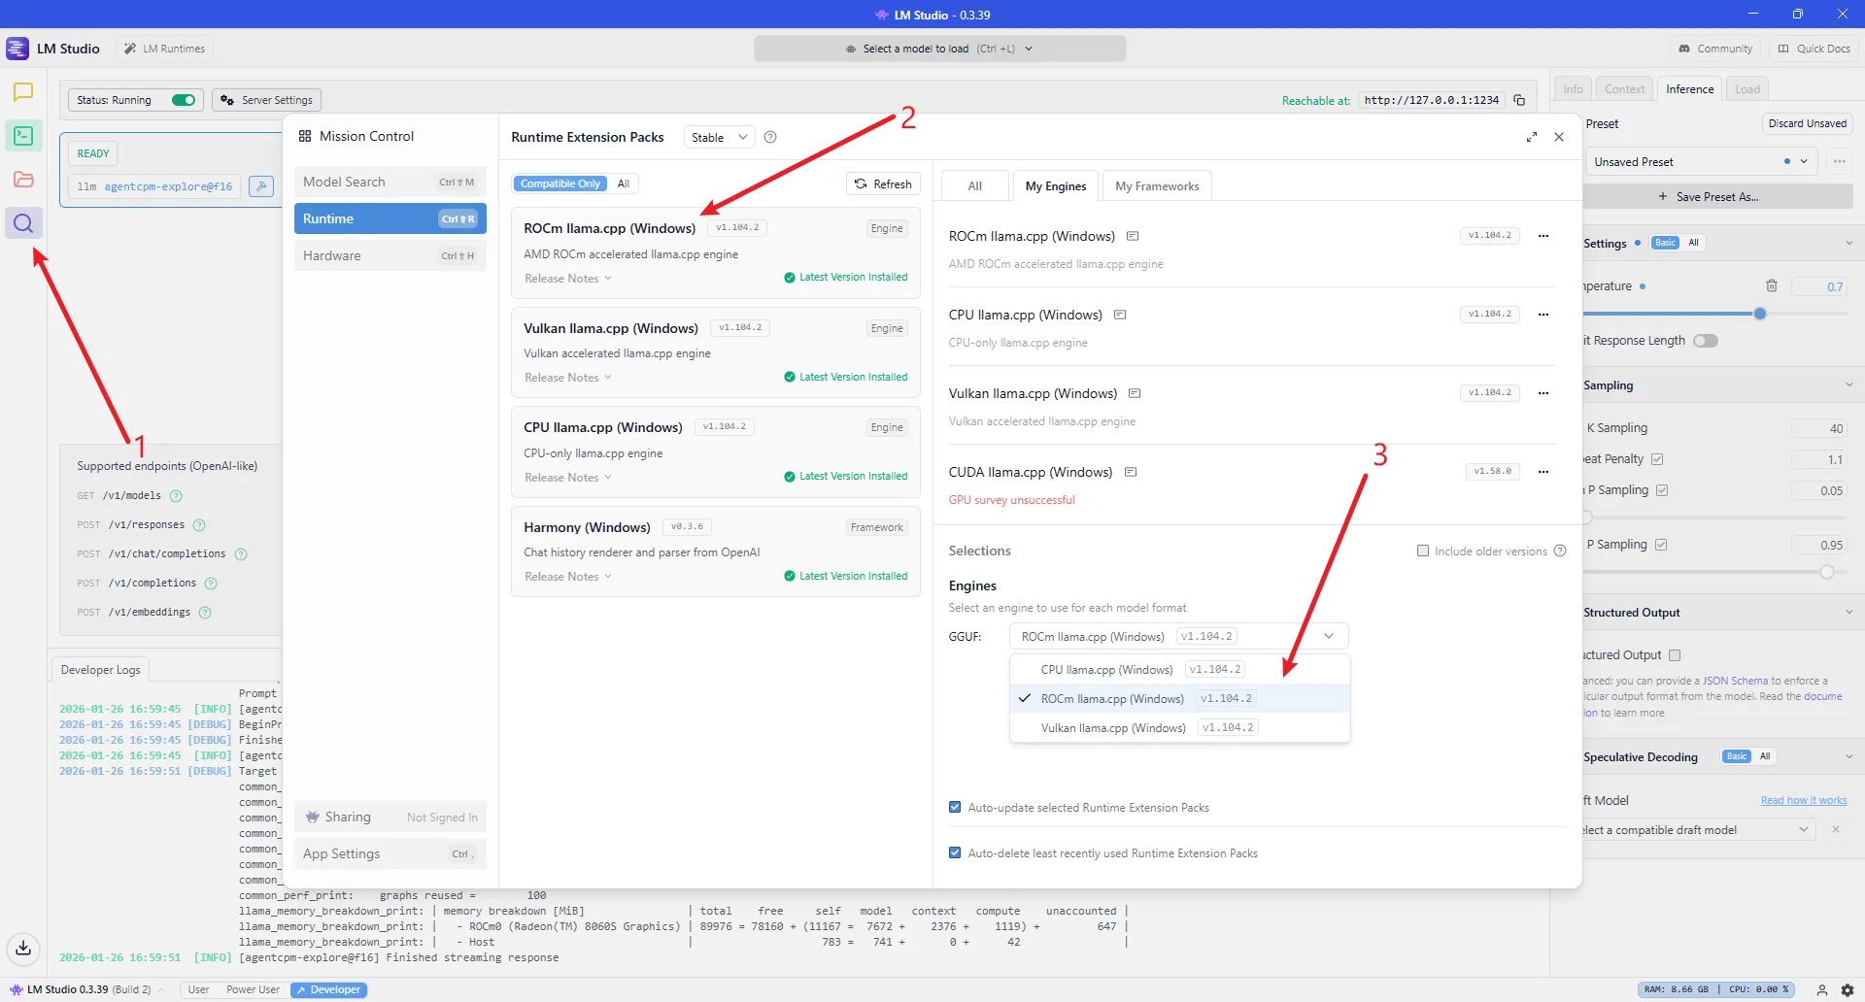Image resolution: width=1865 pixels, height=1002 pixels.
Task: Close the Mission Control dialog
Action: tap(1559, 137)
